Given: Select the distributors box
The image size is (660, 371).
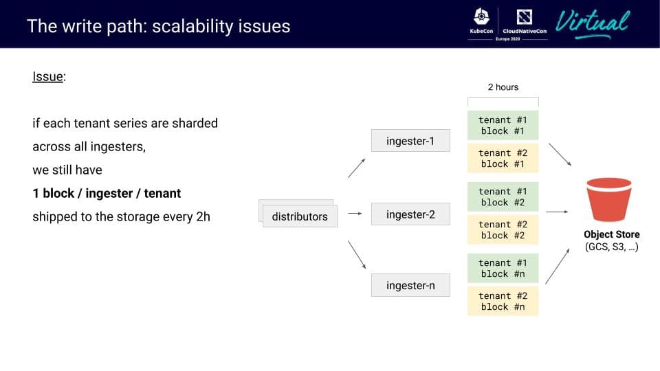Looking at the screenshot, I should point(300,216).
